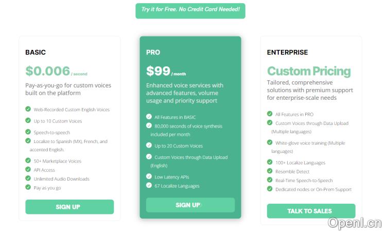The image size is (386, 232).
Task: Click checkmark icon next to Unlimited Audio Downloads
Action: 28,179
